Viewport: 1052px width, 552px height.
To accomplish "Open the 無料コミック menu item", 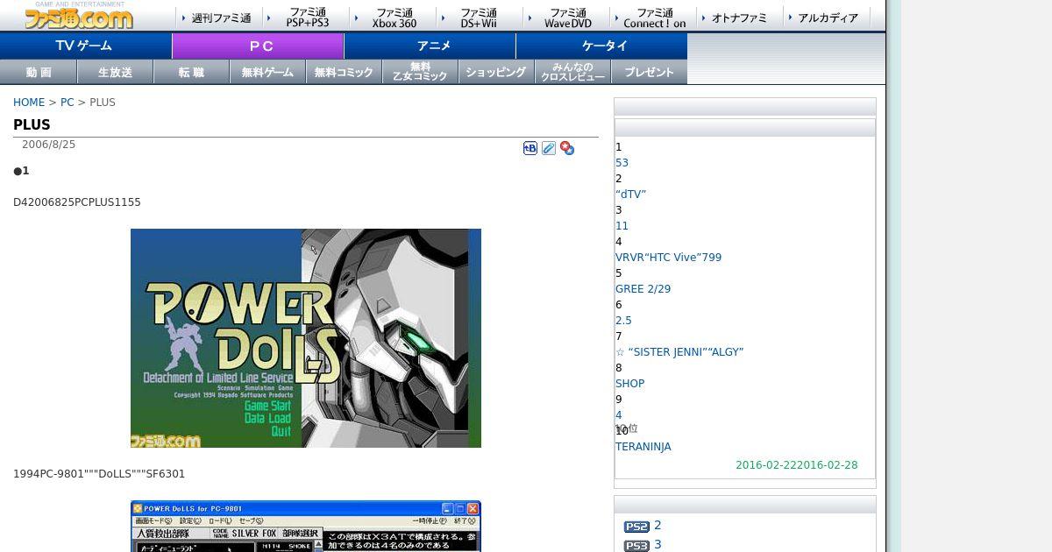I will tap(344, 72).
